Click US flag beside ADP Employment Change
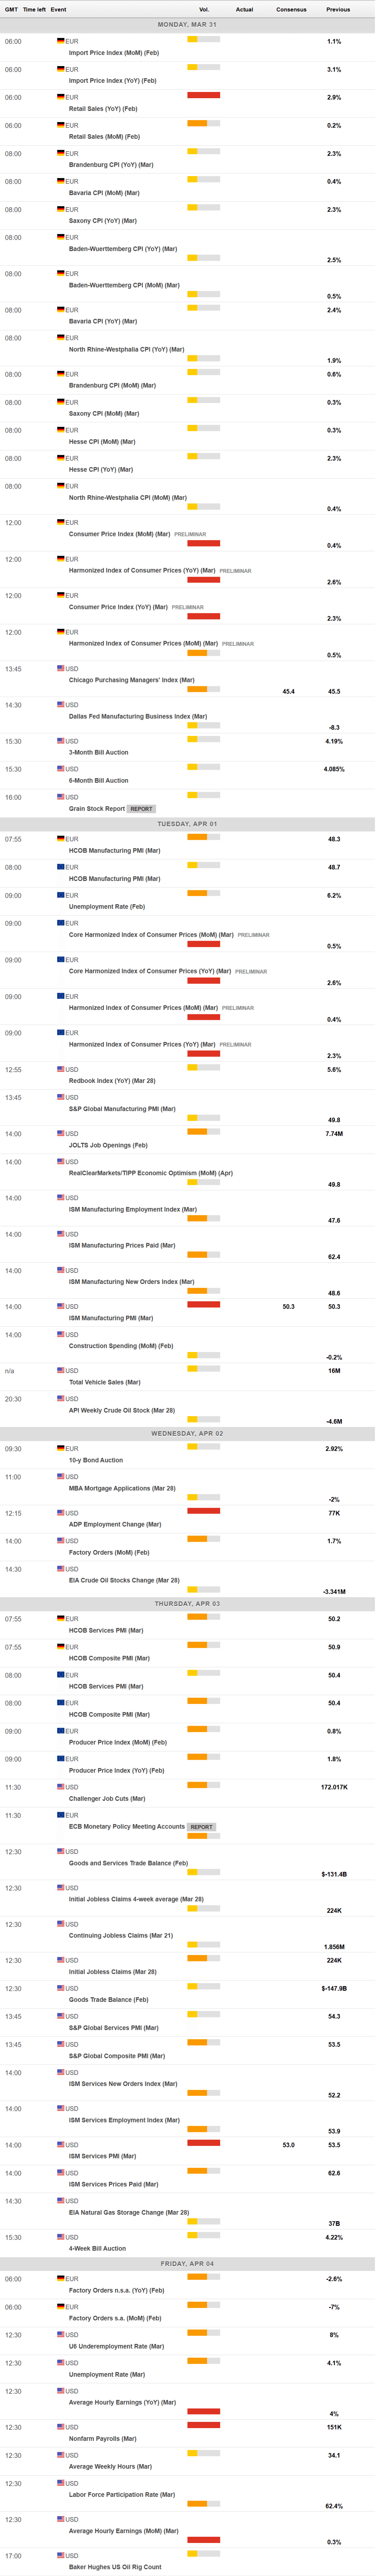This screenshot has height=2576, width=376. 61,1512
